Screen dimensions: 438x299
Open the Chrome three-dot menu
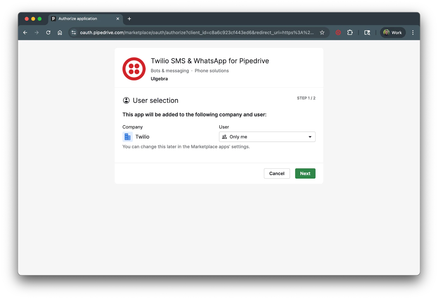point(413,32)
